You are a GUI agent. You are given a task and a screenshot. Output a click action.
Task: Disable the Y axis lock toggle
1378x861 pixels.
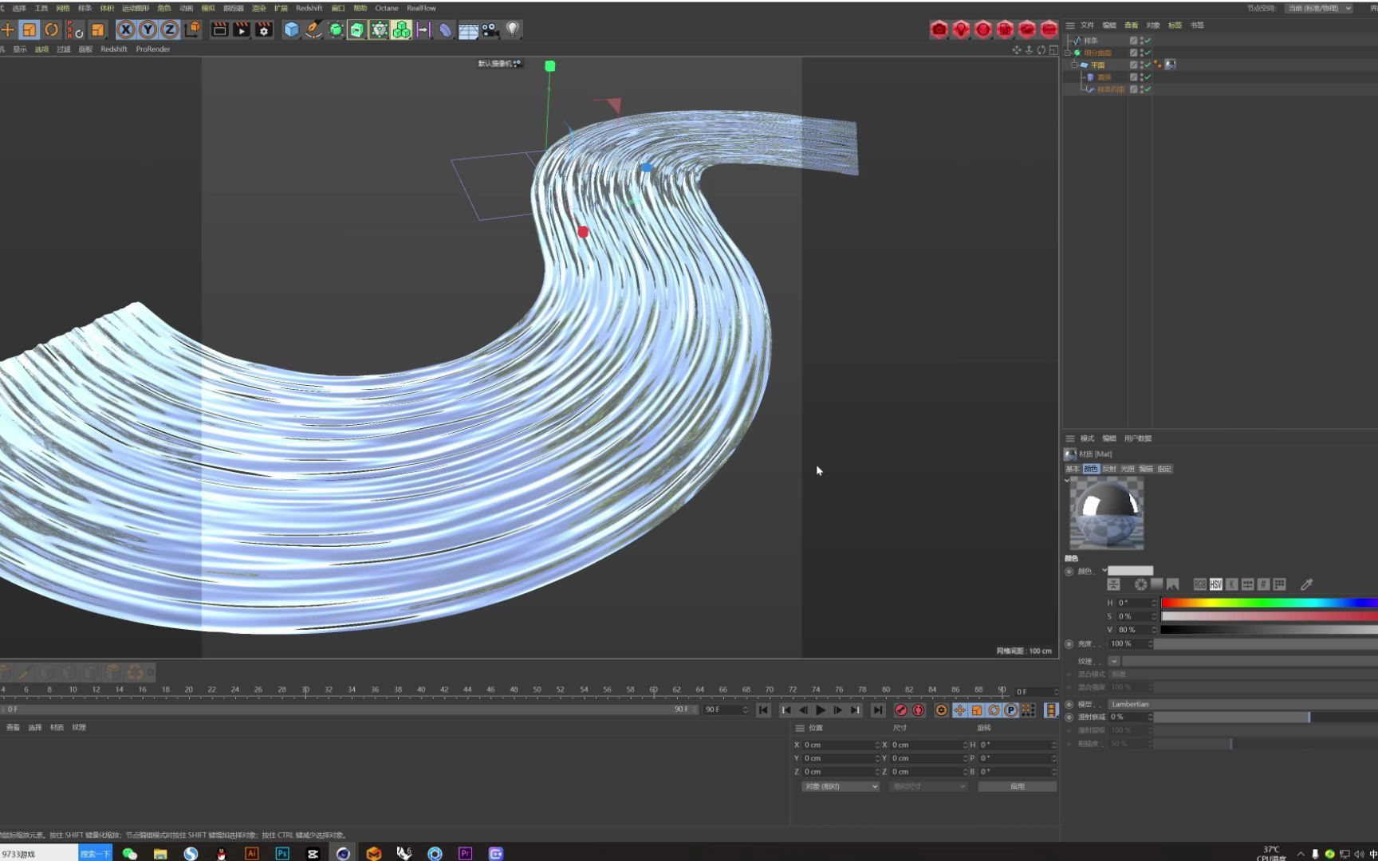pyautogui.click(x=148, y=29)
